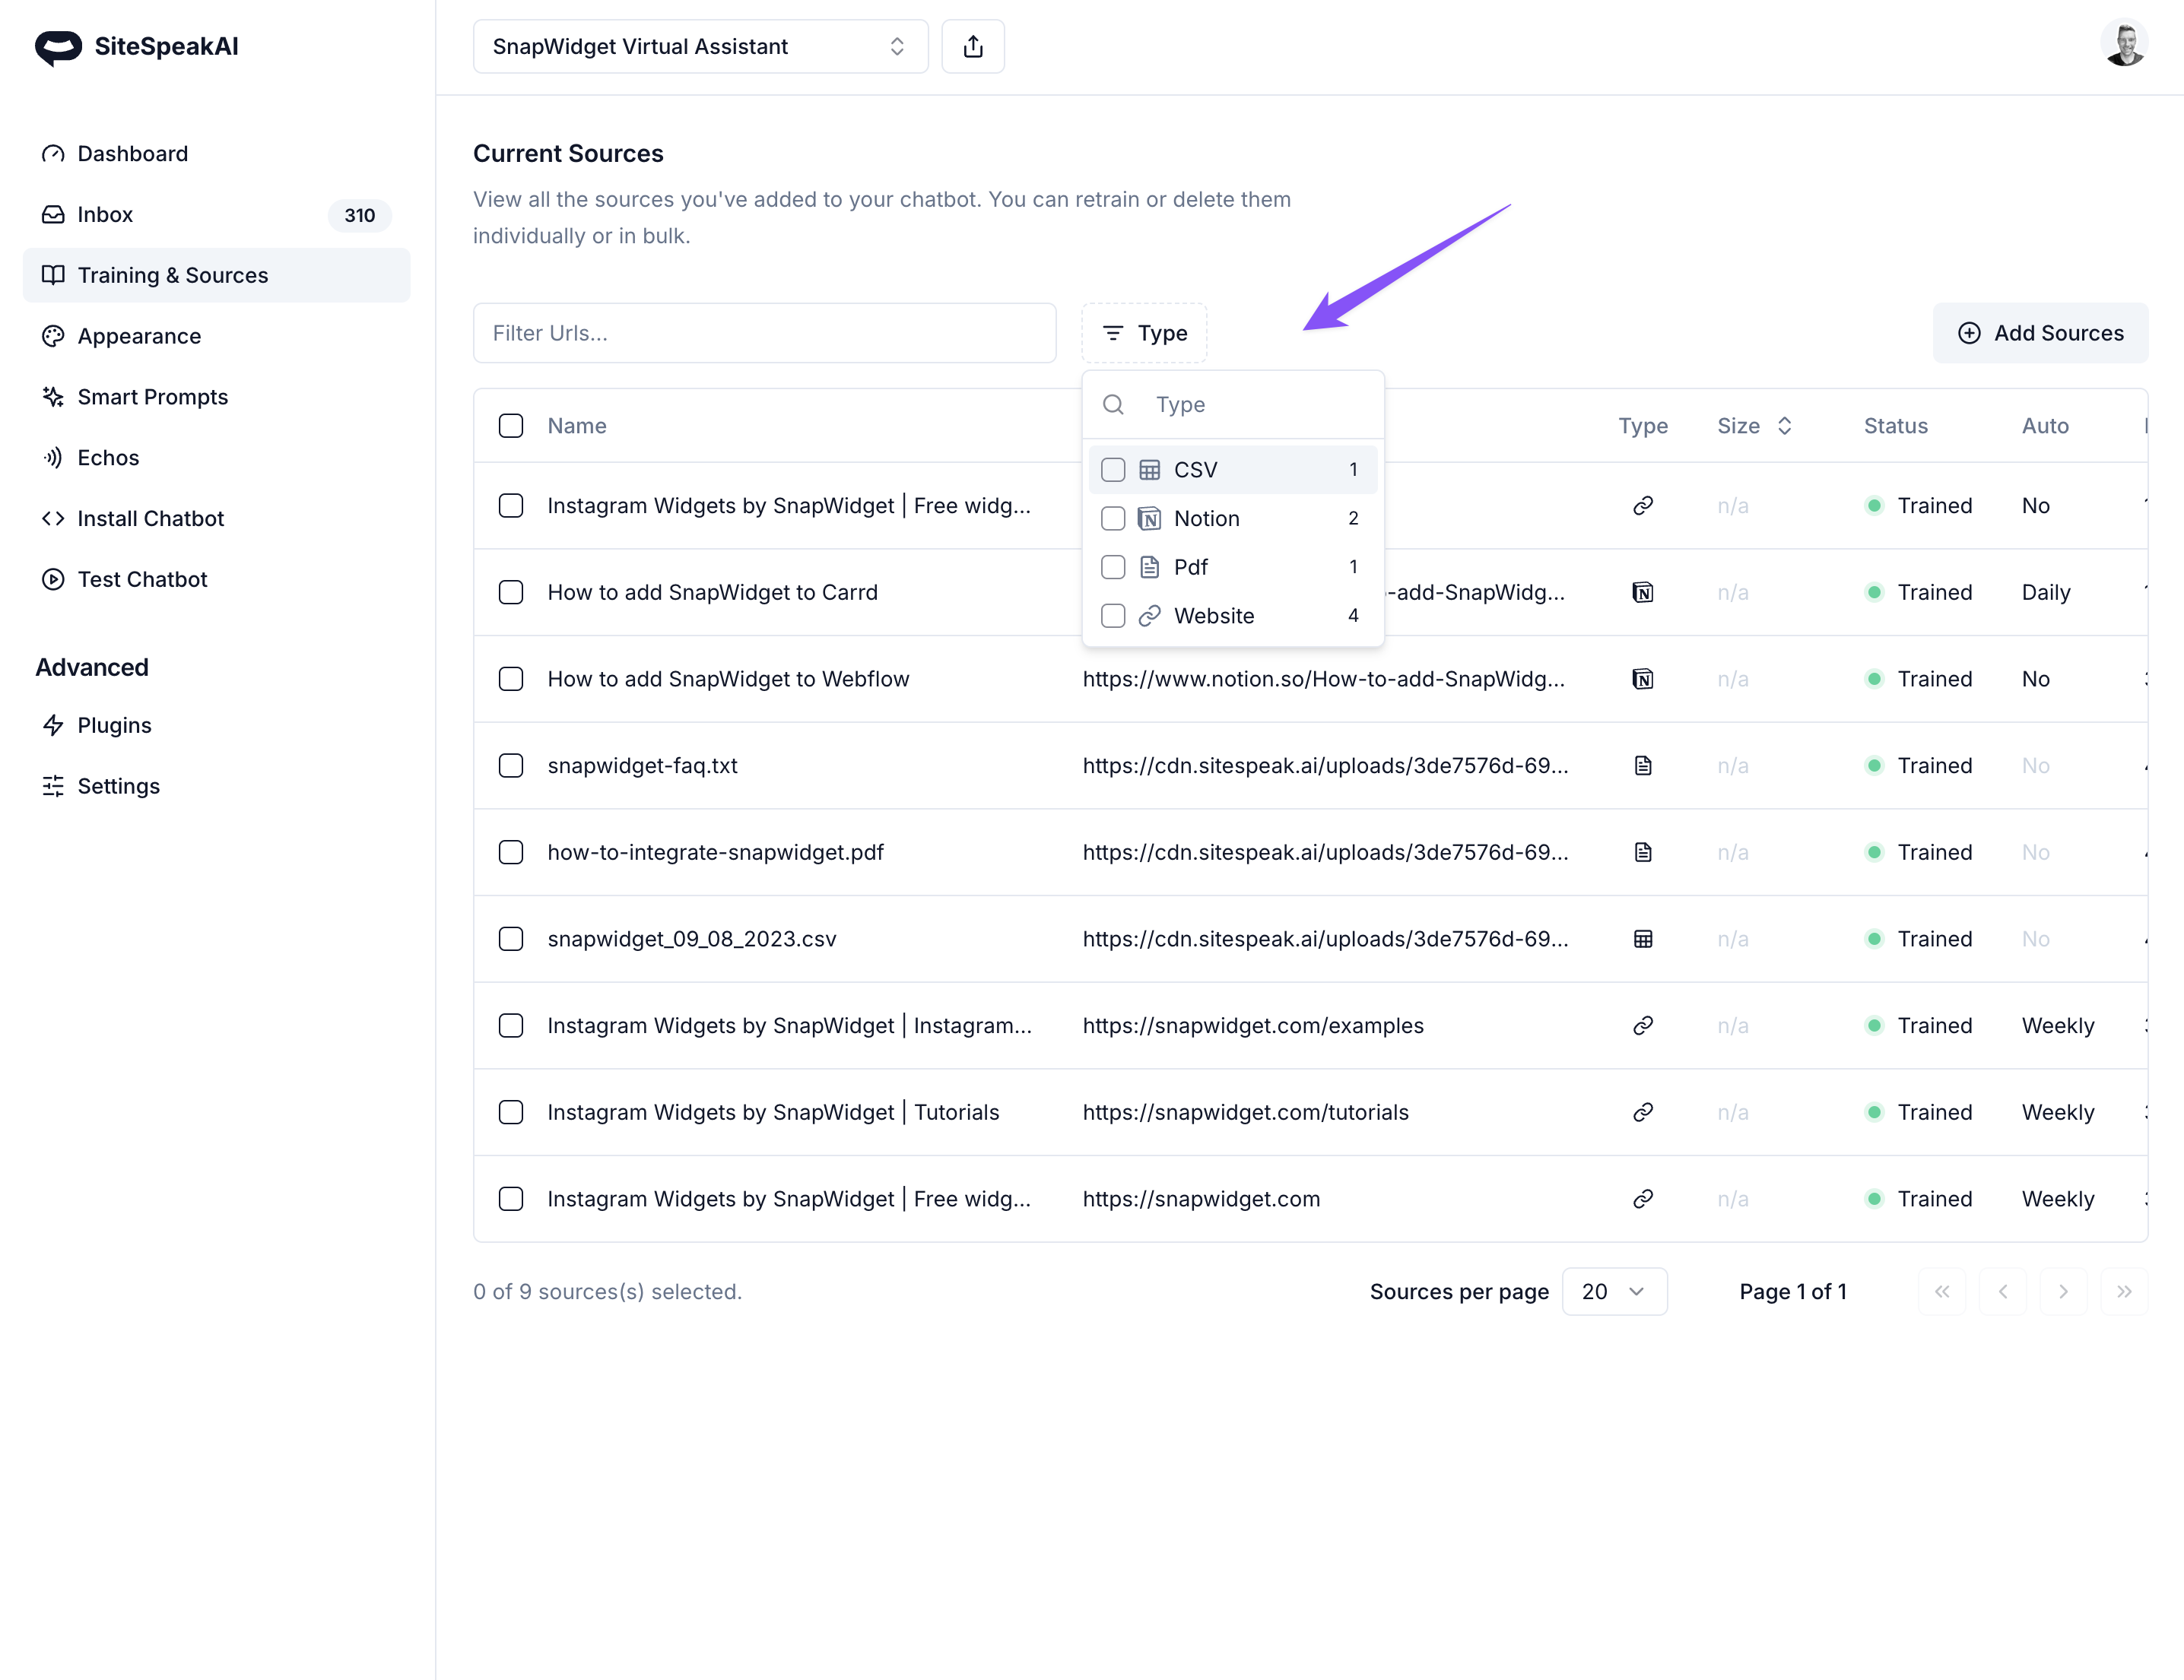Click the SiteSpeakAI logo icon

[58, 47]
